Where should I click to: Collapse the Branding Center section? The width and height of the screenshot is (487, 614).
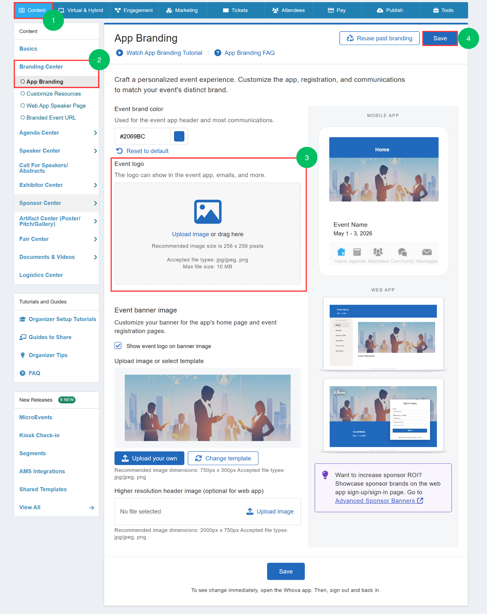tap(41, 67)
